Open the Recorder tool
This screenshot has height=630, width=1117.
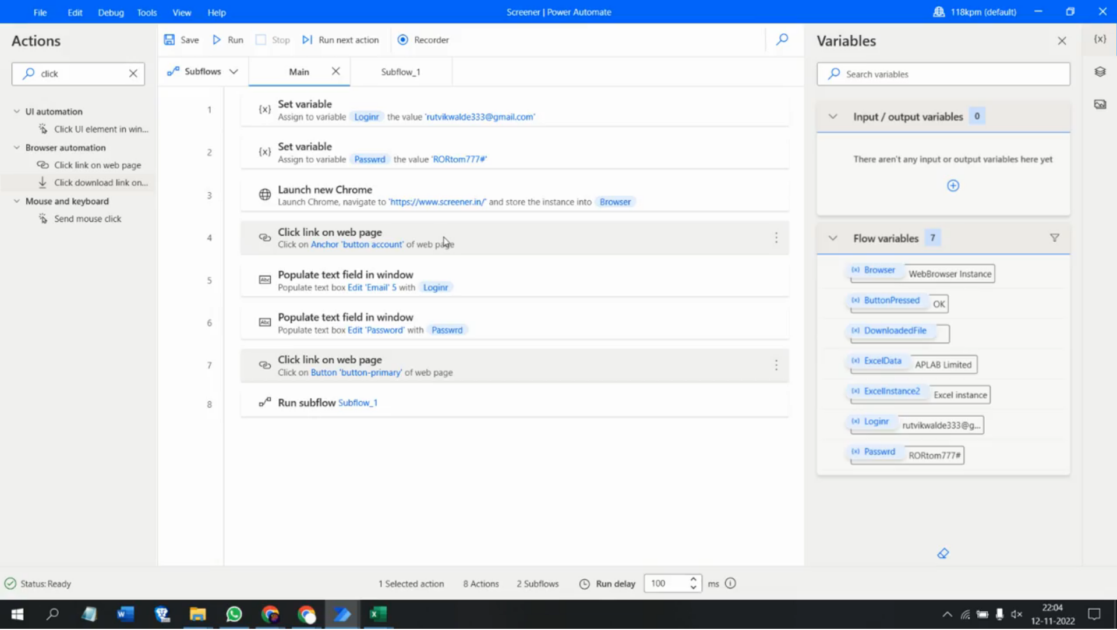[423, 40]
